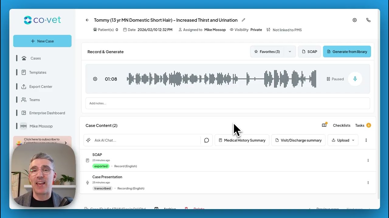This screenshot has width=389, height=218.
Task: Expand the Favorites dropdown chevron
Action: 290,52
